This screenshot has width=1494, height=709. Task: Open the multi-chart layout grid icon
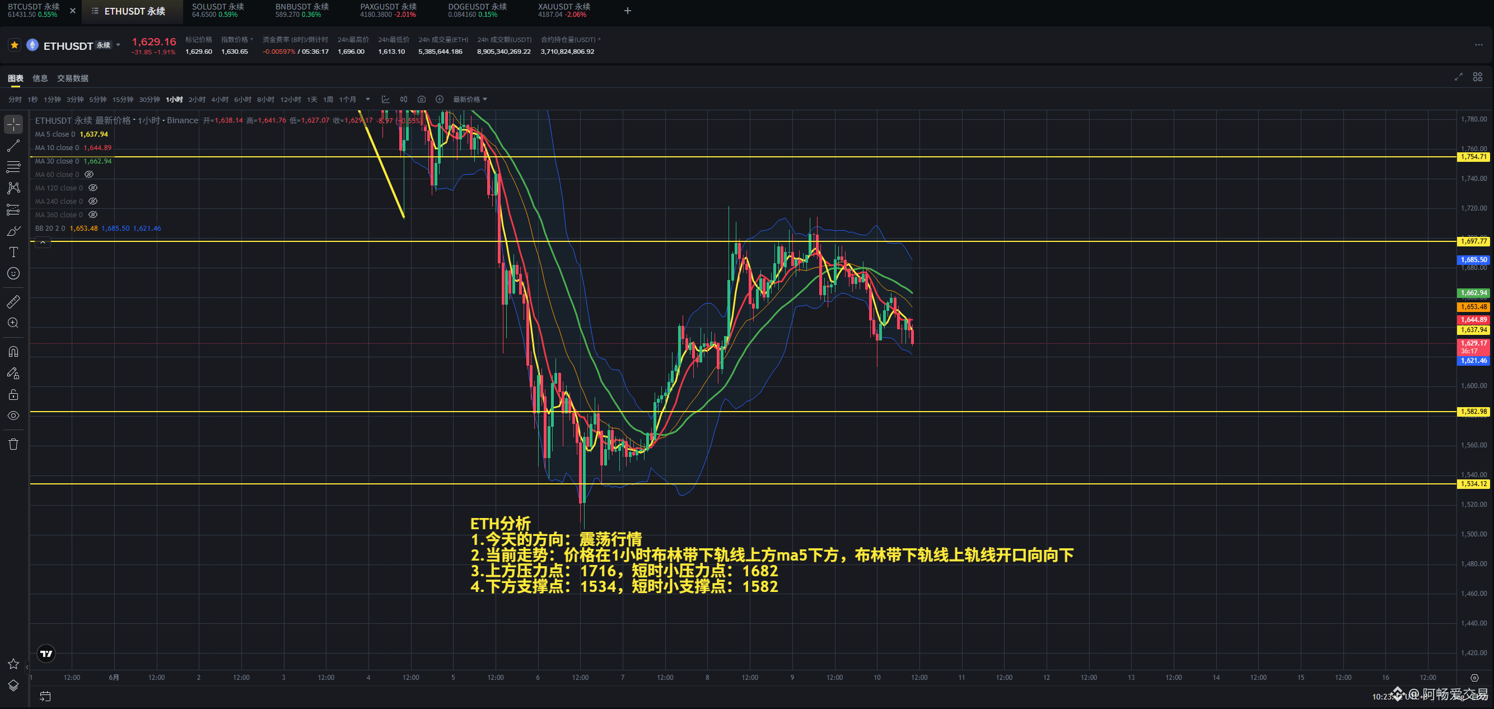(x=1478, y=77)
